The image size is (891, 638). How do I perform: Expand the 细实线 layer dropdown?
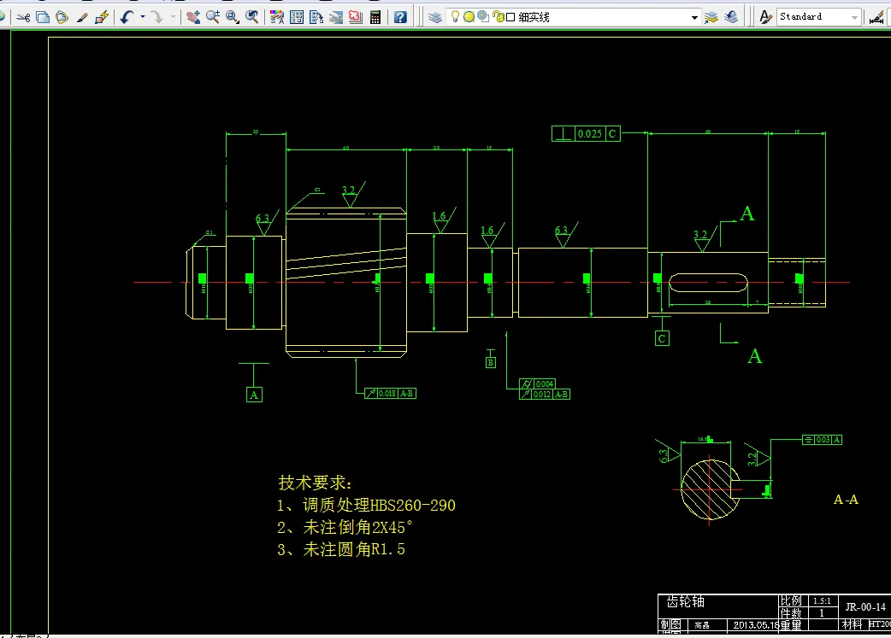(x=694, y=18)
